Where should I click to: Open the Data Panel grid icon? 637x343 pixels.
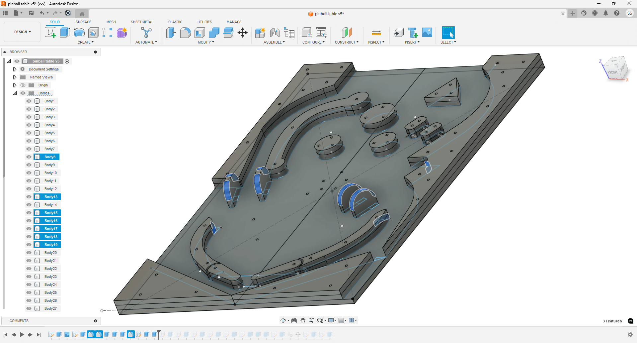tap(5, 13)
